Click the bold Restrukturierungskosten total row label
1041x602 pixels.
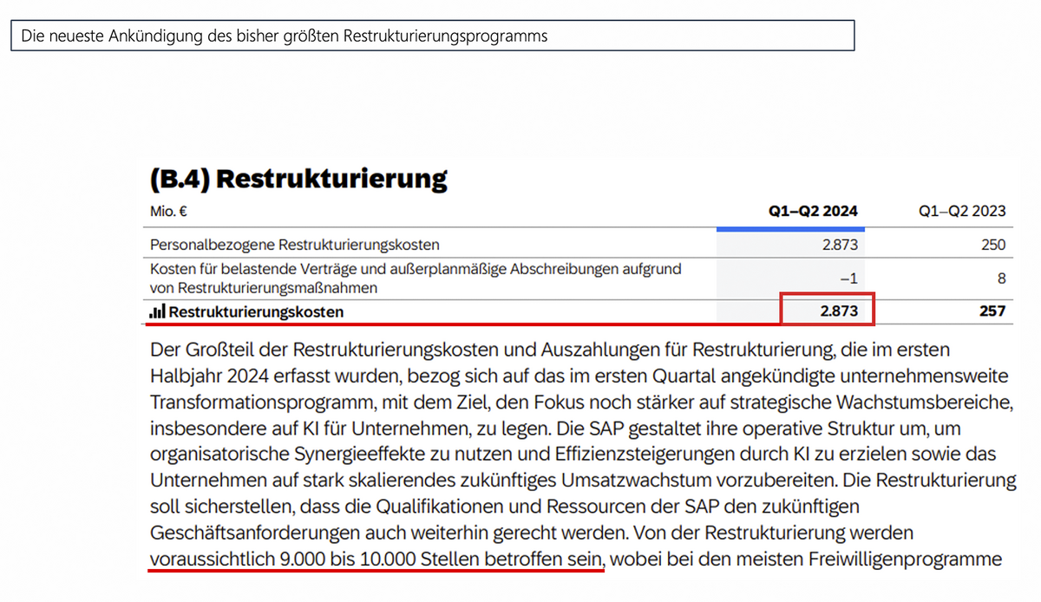pyautogui.click(x=256, y=311)
